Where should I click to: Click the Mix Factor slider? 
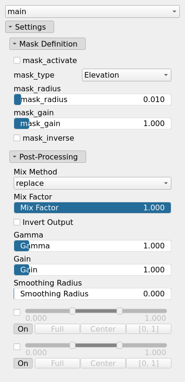pyautogui.click(x=92, y=207)
